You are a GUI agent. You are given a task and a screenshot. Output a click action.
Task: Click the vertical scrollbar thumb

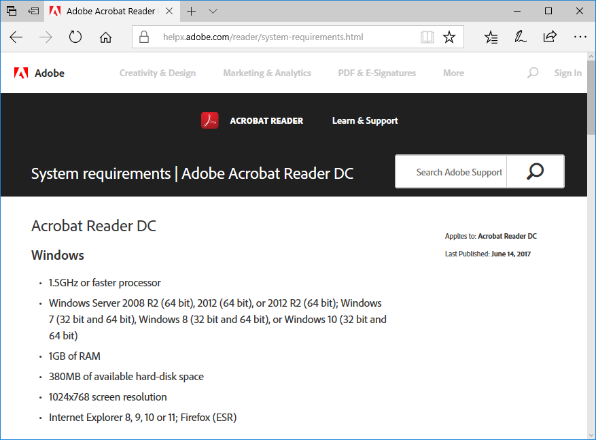pos(591,97)
